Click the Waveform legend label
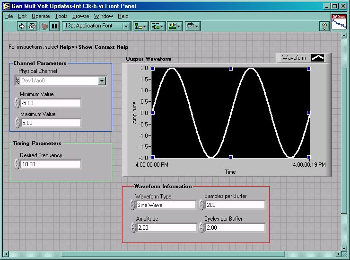Viewport: 350px width, 260px height. (x=294, y=58)
